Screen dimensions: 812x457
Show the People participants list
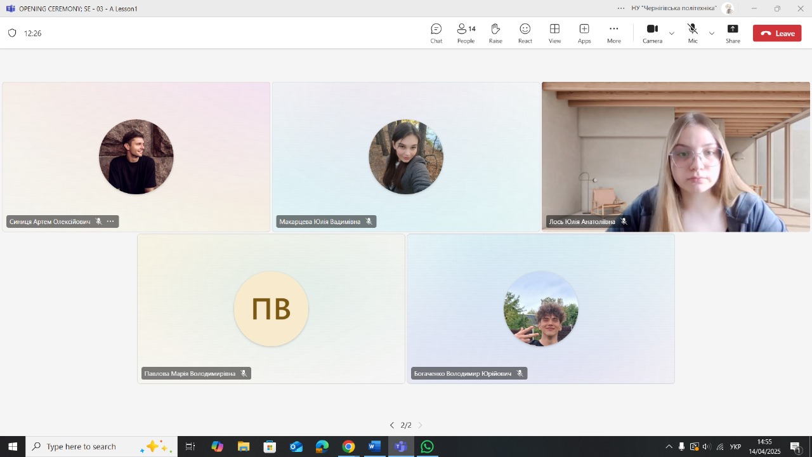pos(466,33)
